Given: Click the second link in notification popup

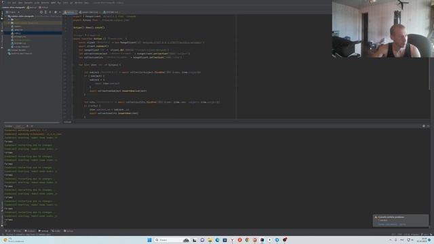Looking at the screenshot, I should 402,224.
